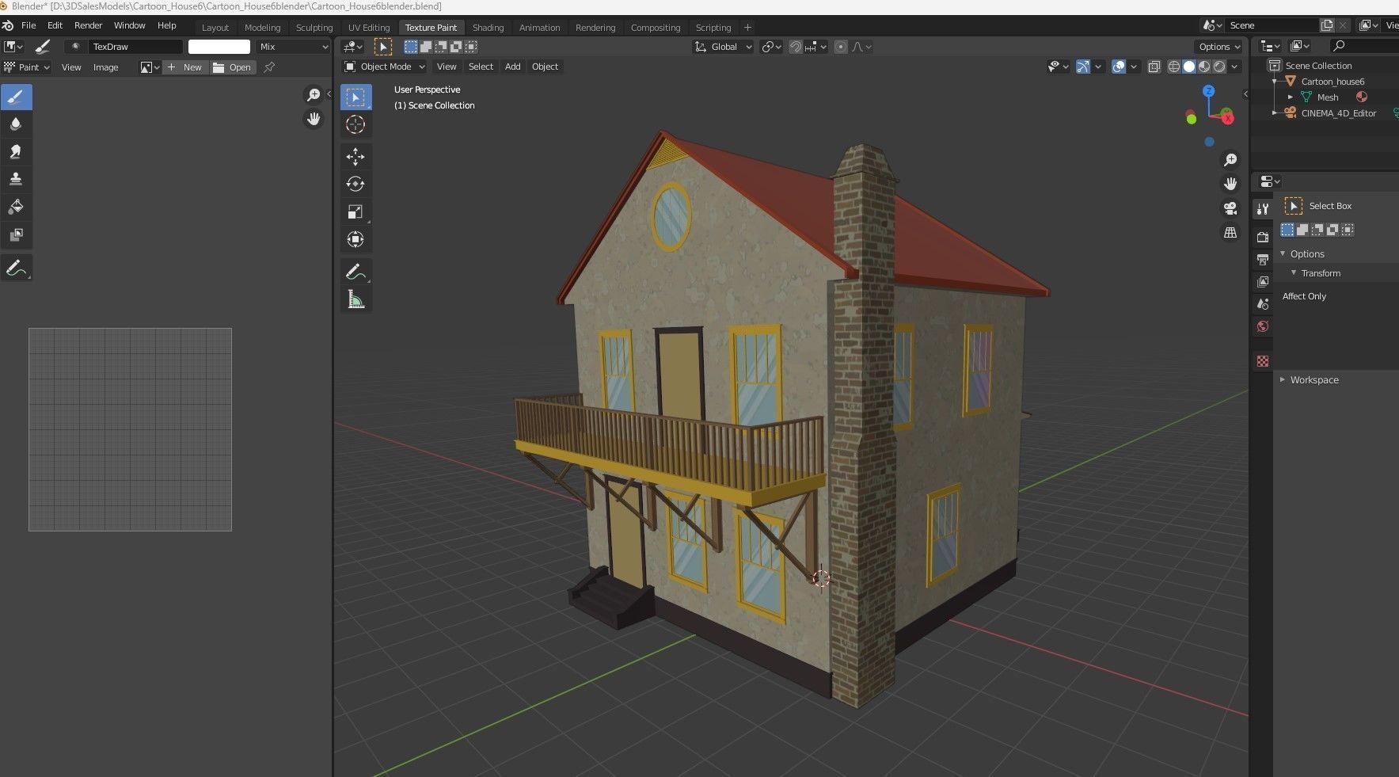Click the white brush color swatch
1399x777 pixels.
219,47
